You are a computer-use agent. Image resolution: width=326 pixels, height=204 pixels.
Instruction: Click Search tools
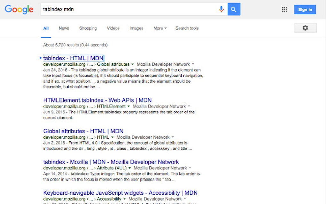187,28
